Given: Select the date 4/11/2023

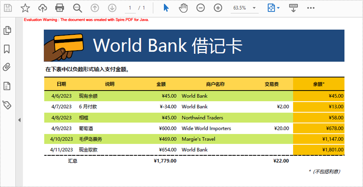Looking at the screenshot, I should point(61,150).
